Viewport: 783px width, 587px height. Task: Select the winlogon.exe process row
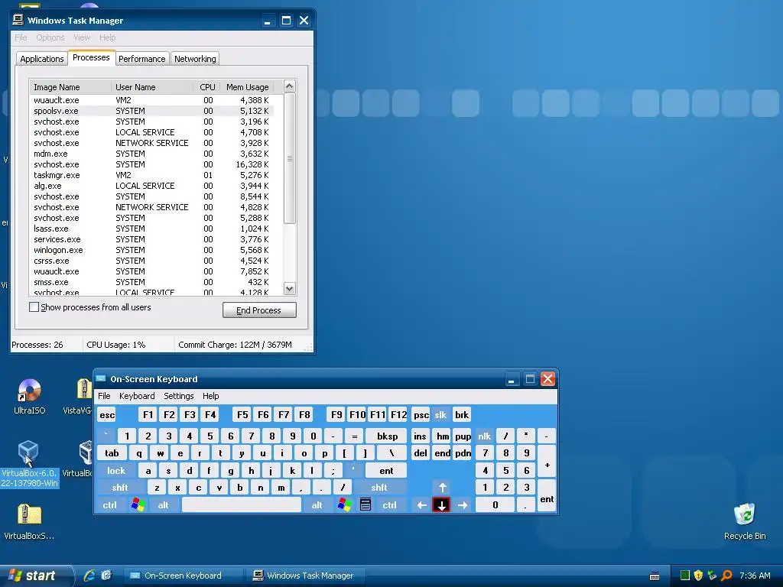[152, 250]
